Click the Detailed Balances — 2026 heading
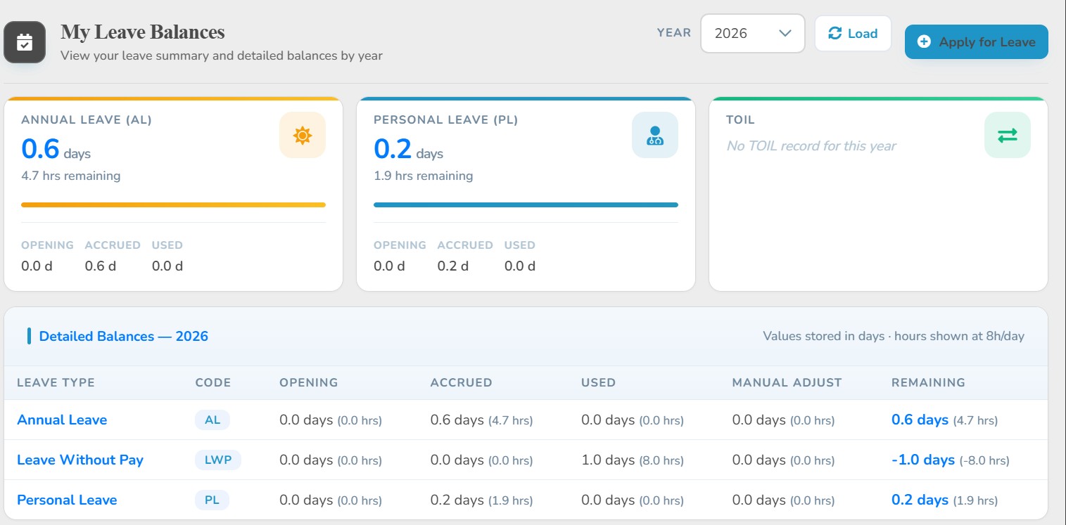Screen dimensions: 1066x525 coord(124,336)
